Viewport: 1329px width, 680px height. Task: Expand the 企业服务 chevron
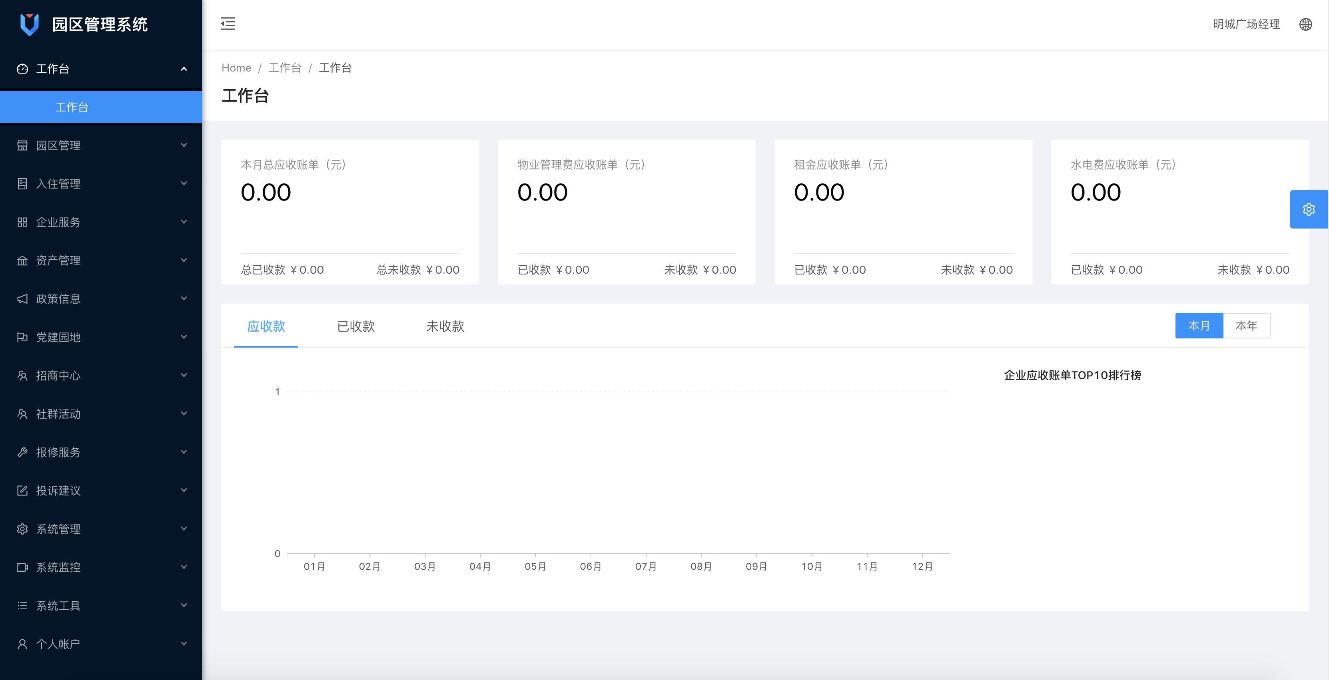coord(184,222)
